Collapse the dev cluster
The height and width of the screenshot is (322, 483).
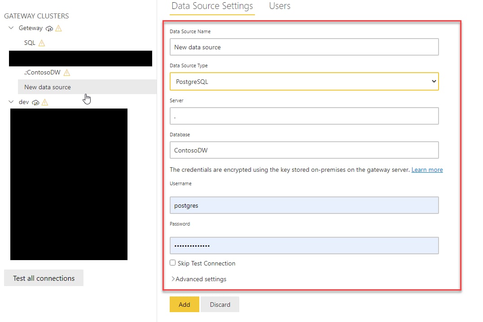(11, 102)
